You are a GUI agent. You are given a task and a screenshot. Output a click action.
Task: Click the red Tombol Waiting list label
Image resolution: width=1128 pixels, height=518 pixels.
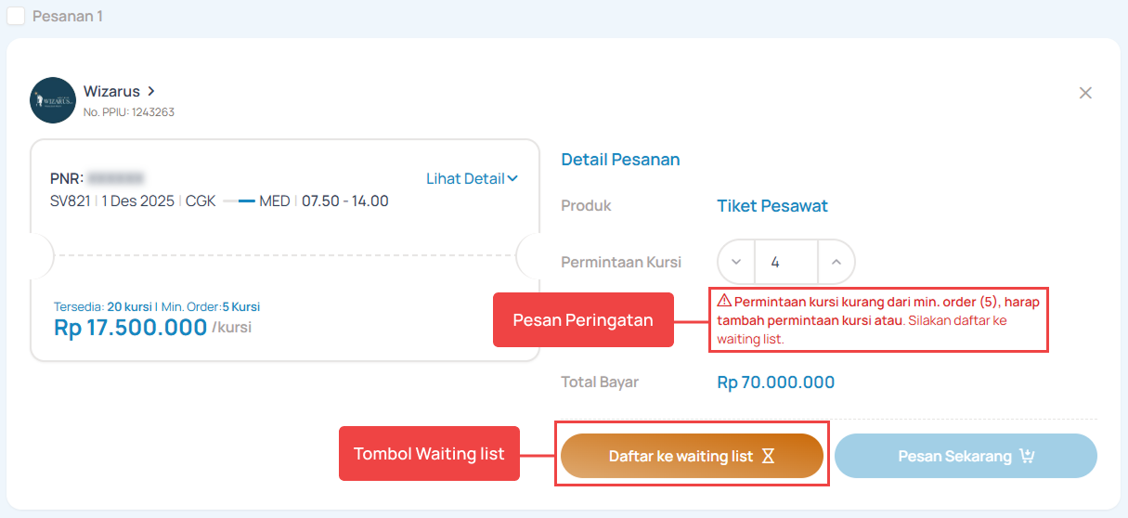click(429, 453)
